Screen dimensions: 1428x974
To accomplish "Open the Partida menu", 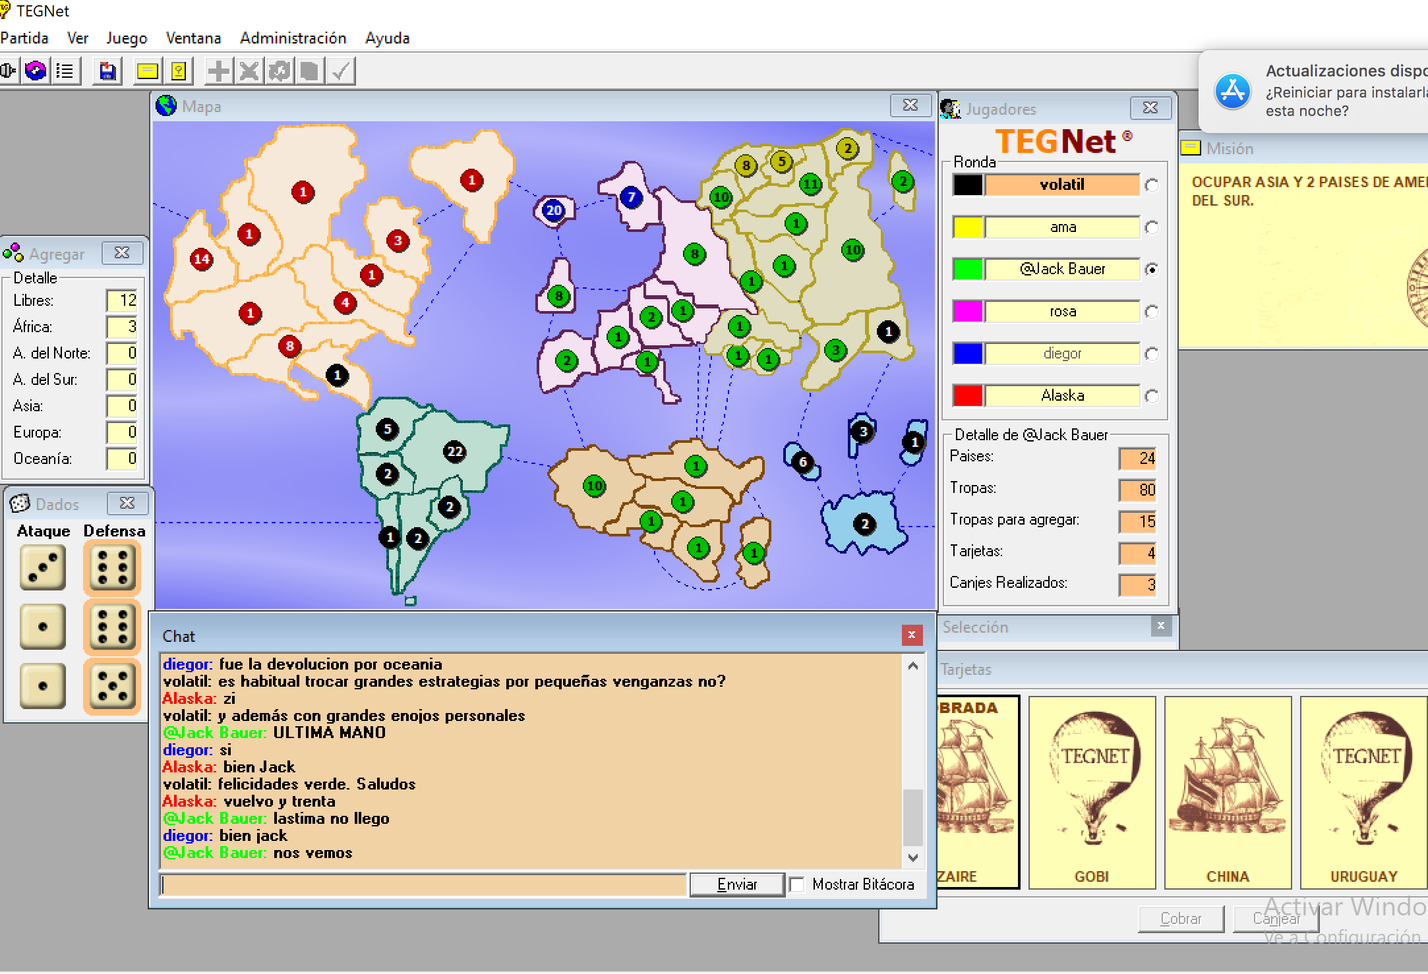I will 24,38.
